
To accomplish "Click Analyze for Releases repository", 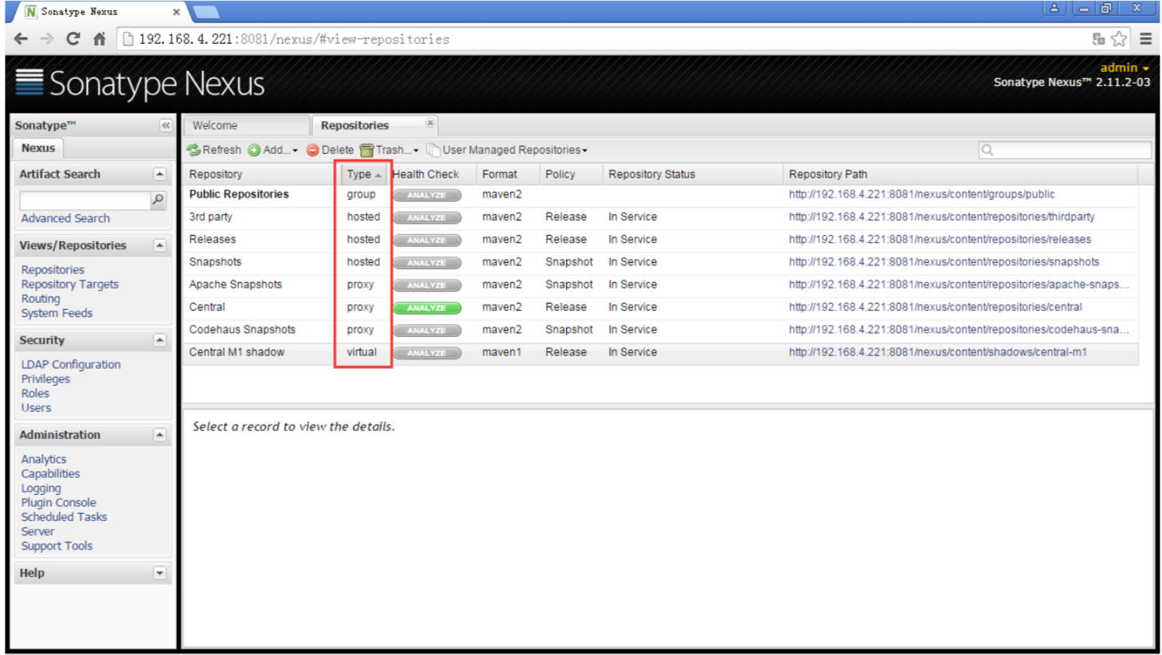I will tap(427, 240).
